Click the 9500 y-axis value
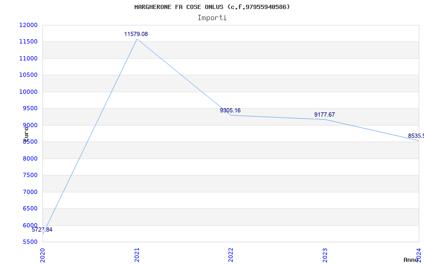 (30, 109)
